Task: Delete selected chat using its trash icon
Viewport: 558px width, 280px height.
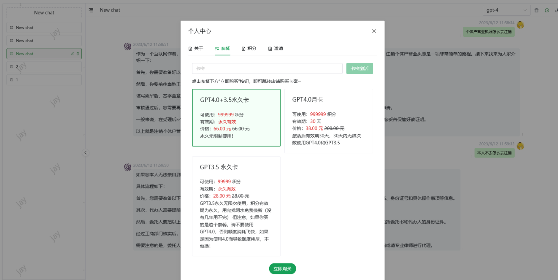Action: (x=78, y=54)
